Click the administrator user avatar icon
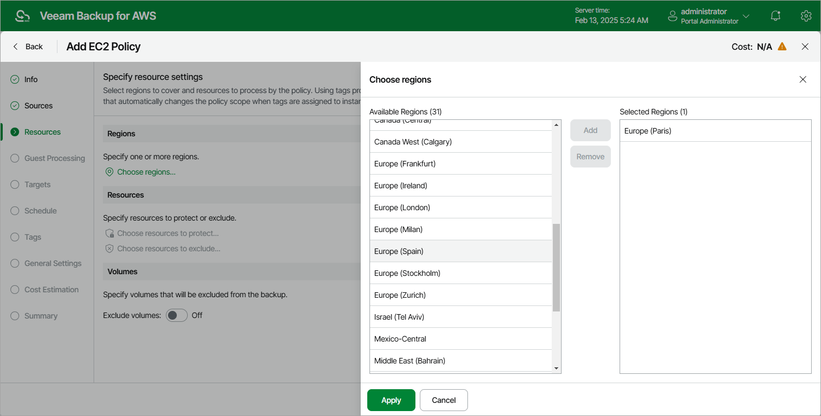 click(673, 16)
